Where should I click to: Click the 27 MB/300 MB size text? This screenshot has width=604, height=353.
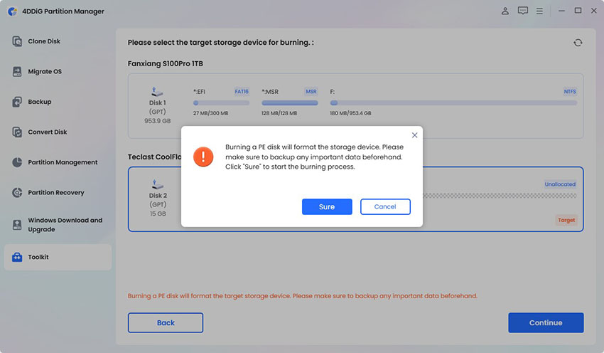pyautogui.click(x=211, y=113)
